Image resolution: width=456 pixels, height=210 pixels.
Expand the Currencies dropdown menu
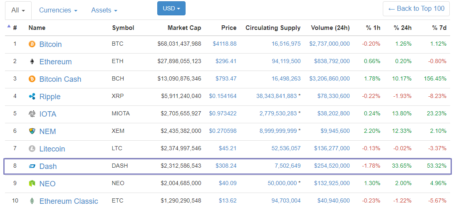click(x=58, y=10)
